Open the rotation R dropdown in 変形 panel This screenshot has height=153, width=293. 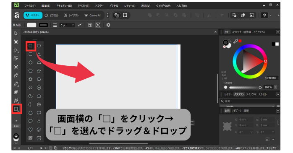251,132
